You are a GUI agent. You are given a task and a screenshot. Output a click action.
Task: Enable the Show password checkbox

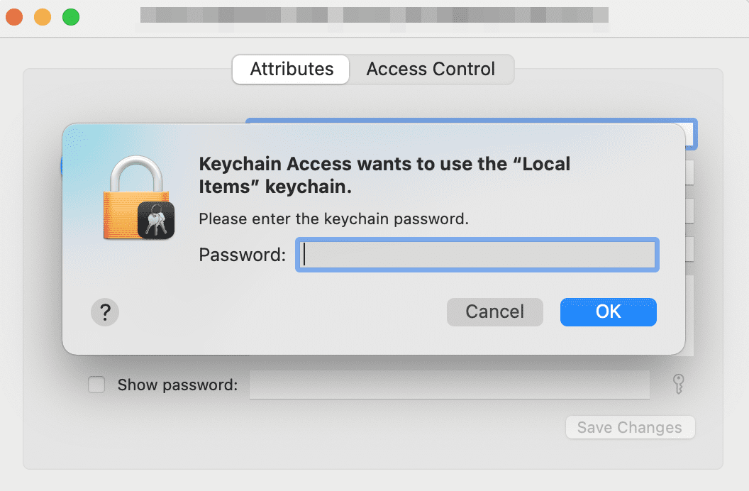96,385
